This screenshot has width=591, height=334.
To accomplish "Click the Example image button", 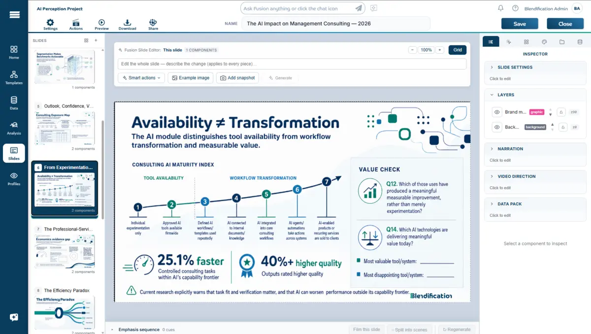I will 190,78.
